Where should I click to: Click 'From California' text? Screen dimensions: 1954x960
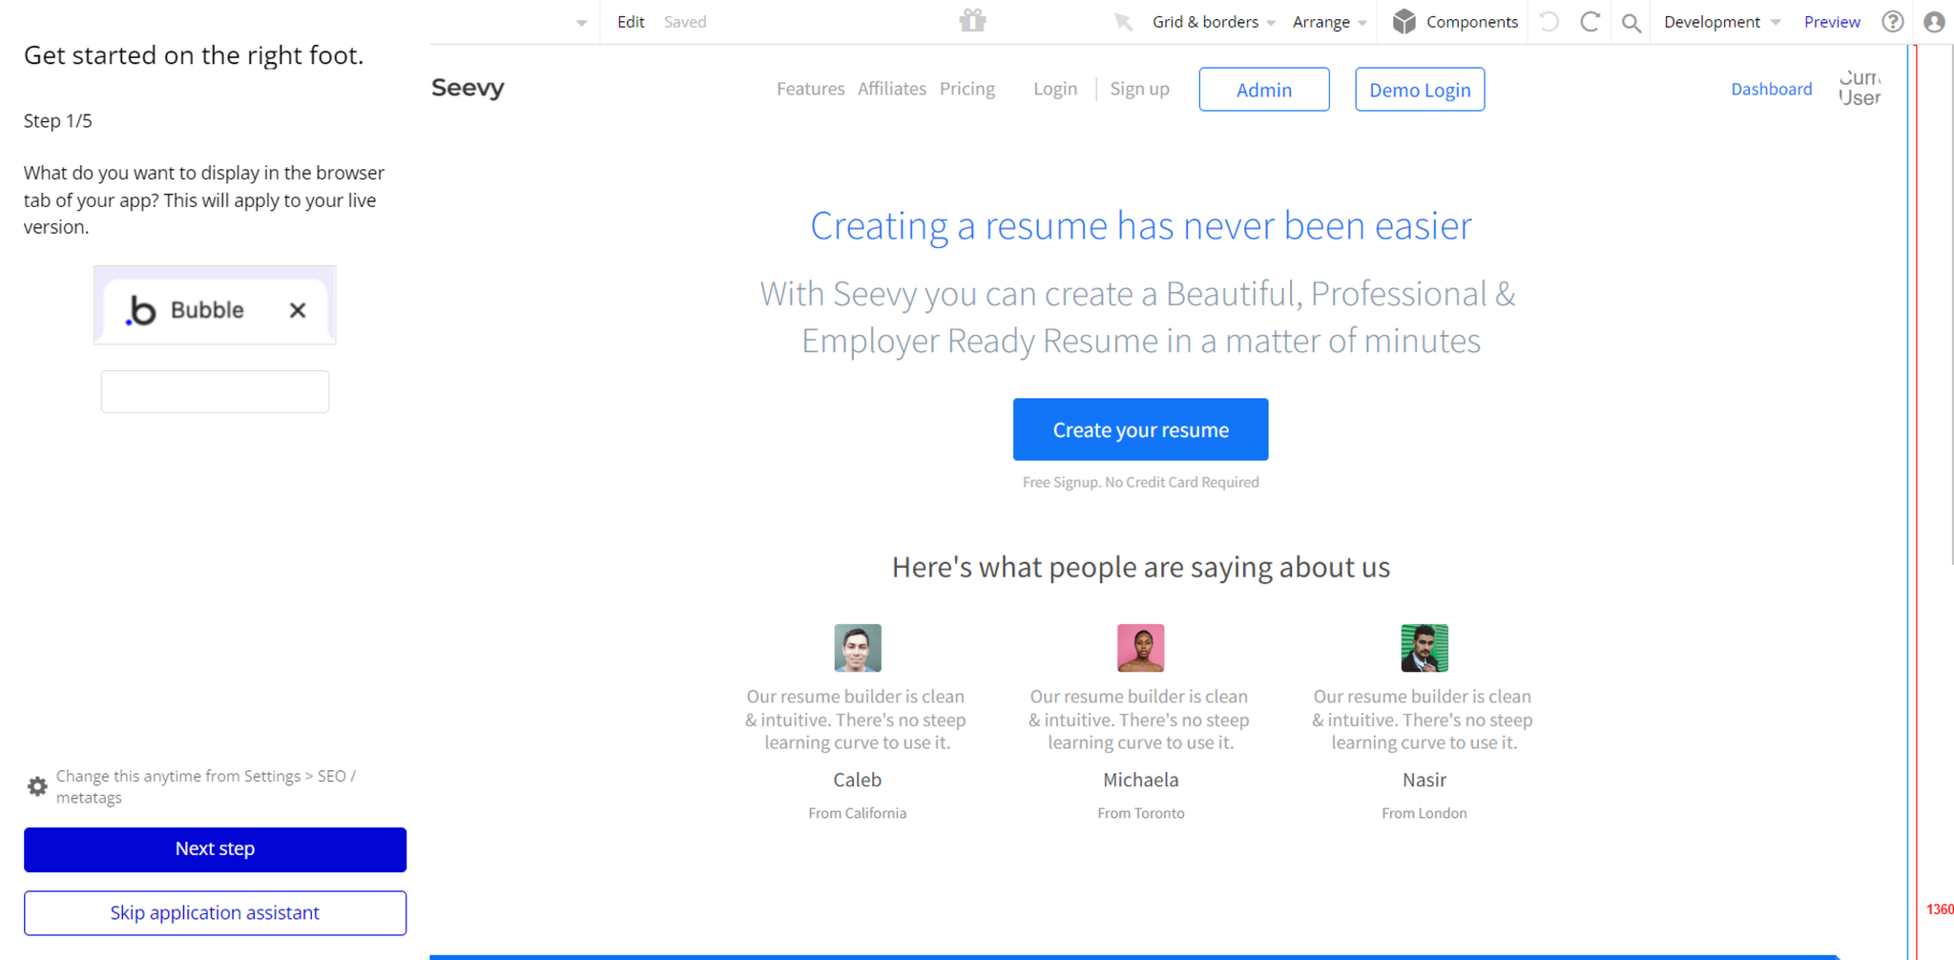pos(858,813)
